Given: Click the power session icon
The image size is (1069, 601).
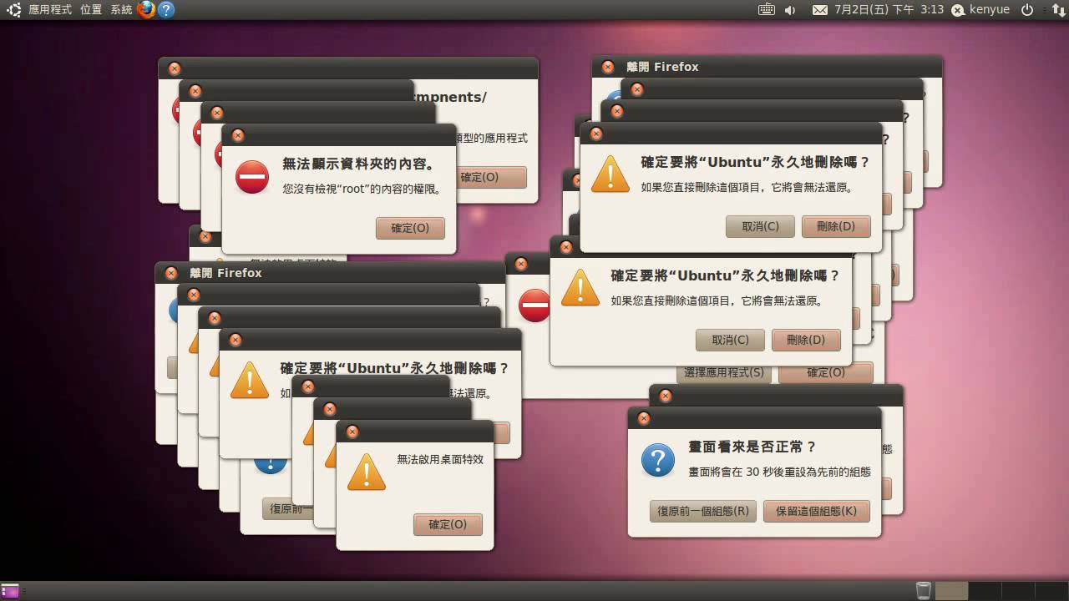Looking at the screenshot, I should (1027, 10).
